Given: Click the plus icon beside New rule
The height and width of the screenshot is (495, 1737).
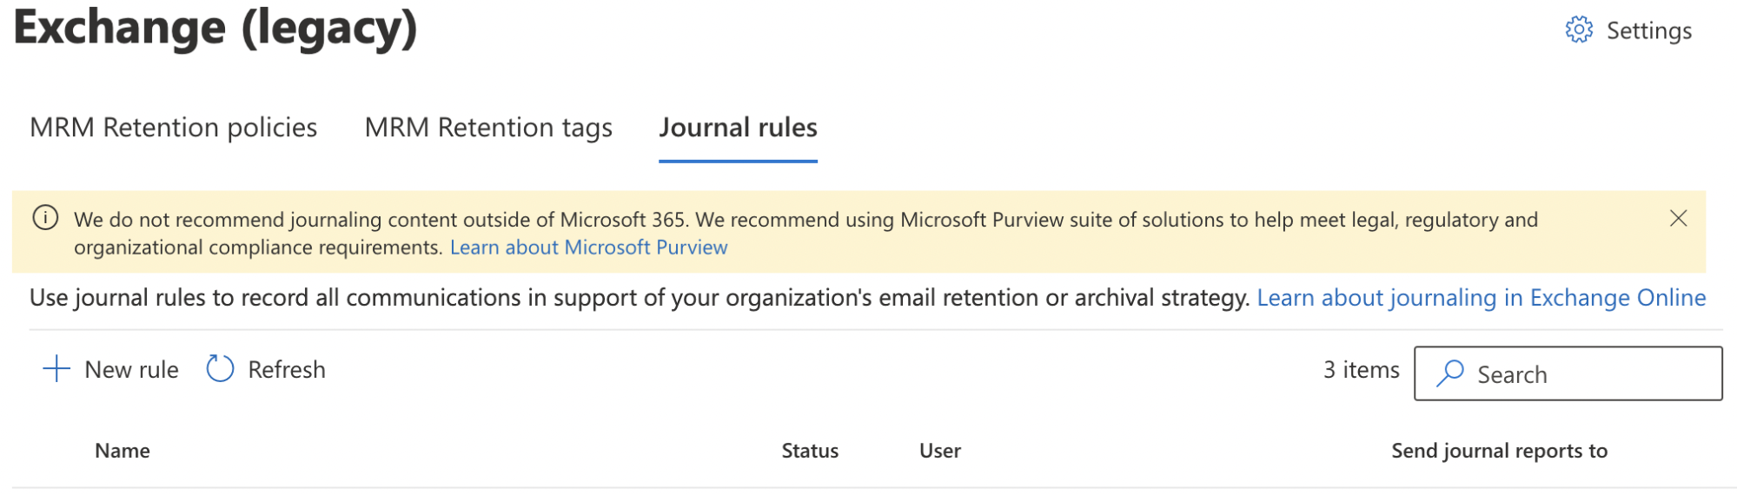Looking at the screenshot, I should (x=56, y=369).
